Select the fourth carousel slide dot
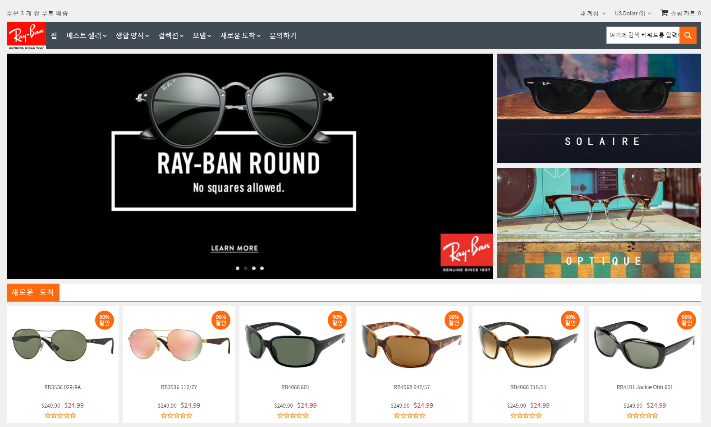 (262, 268)
